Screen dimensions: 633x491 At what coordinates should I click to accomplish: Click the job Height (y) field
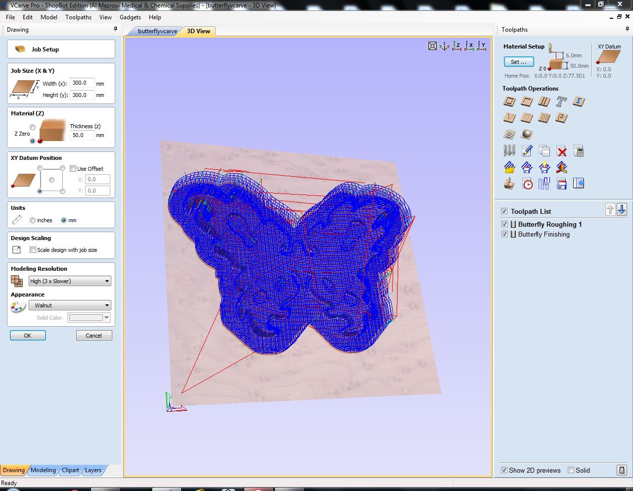[82, 95]
